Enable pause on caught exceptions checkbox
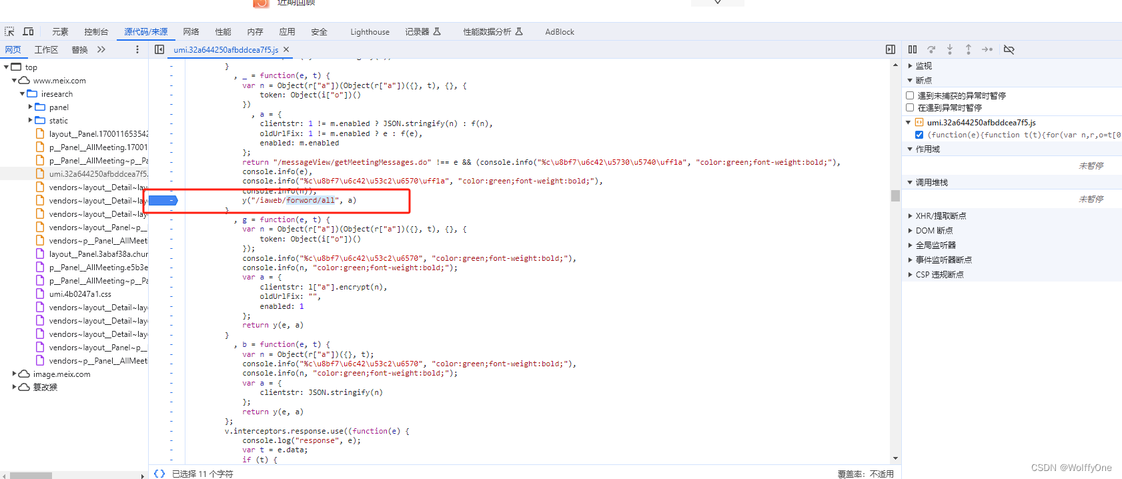The image size is (1122, 479). 910,107
